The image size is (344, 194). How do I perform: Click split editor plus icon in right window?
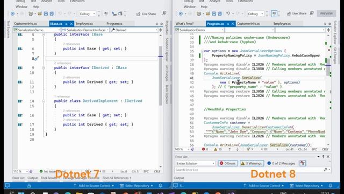tap(328, 30)
